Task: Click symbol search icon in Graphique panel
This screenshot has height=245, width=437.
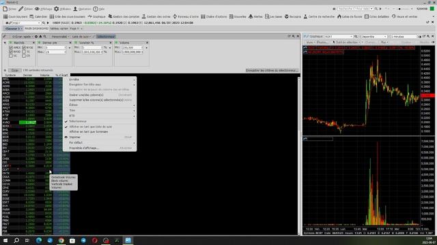Action: pos(356,36)
